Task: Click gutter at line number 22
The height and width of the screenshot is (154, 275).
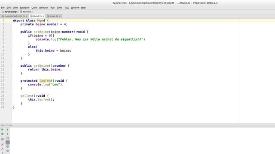Action: coord(3,100)
